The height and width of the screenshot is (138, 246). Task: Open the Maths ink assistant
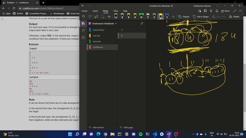coord(234,16)
